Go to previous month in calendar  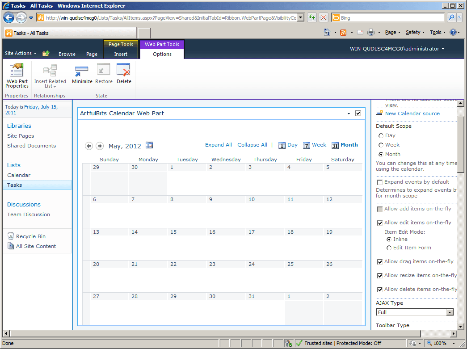tap(88, 146)
